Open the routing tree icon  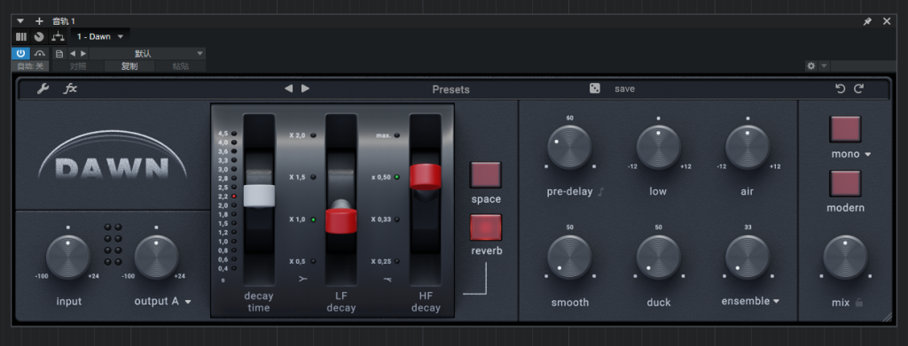58,36
